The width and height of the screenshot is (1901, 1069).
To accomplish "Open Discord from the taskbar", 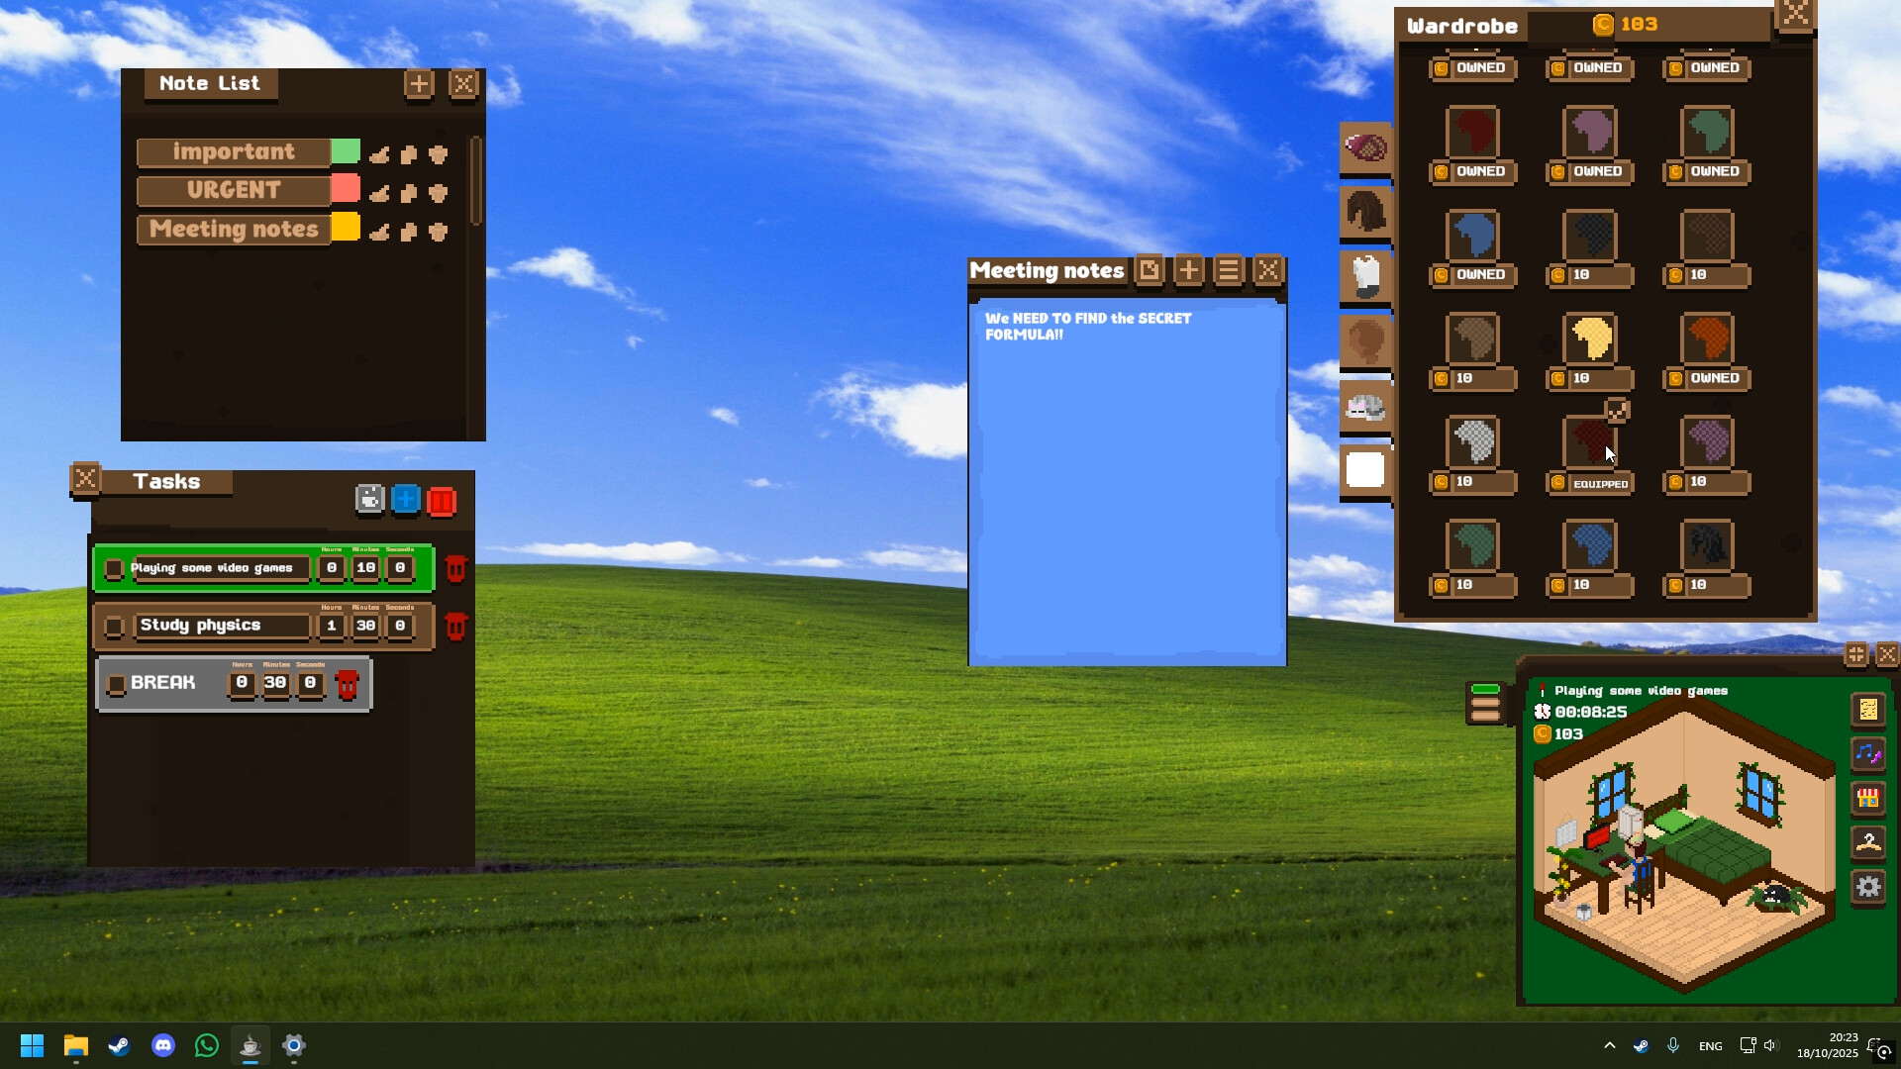I will tap(161, 1045).
